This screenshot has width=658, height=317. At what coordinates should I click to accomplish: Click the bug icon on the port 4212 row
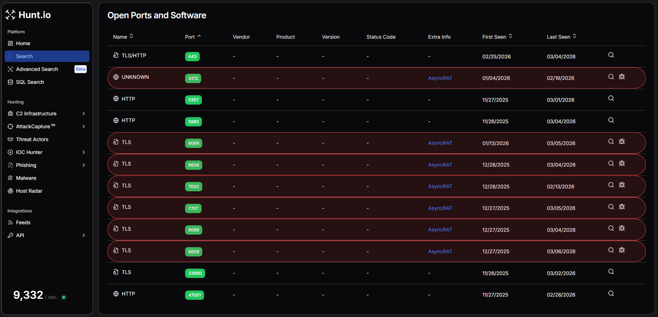tap(622, 77)
